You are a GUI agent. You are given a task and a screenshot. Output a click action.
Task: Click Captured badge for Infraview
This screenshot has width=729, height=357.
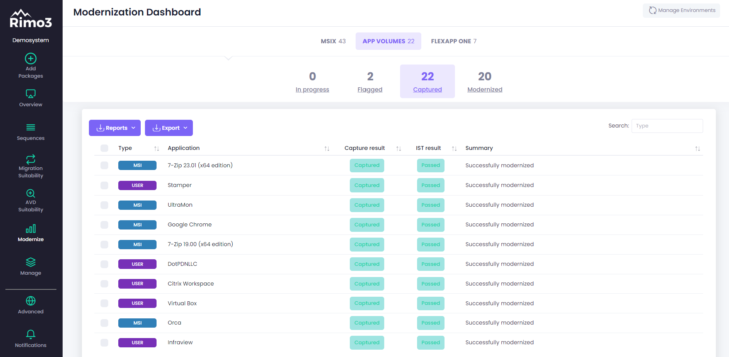pyautogui.click(x=367, y=343)
